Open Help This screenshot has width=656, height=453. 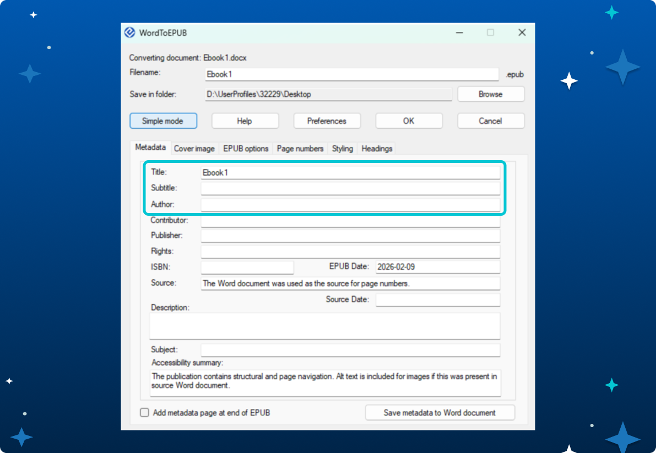tap(245, 121)
